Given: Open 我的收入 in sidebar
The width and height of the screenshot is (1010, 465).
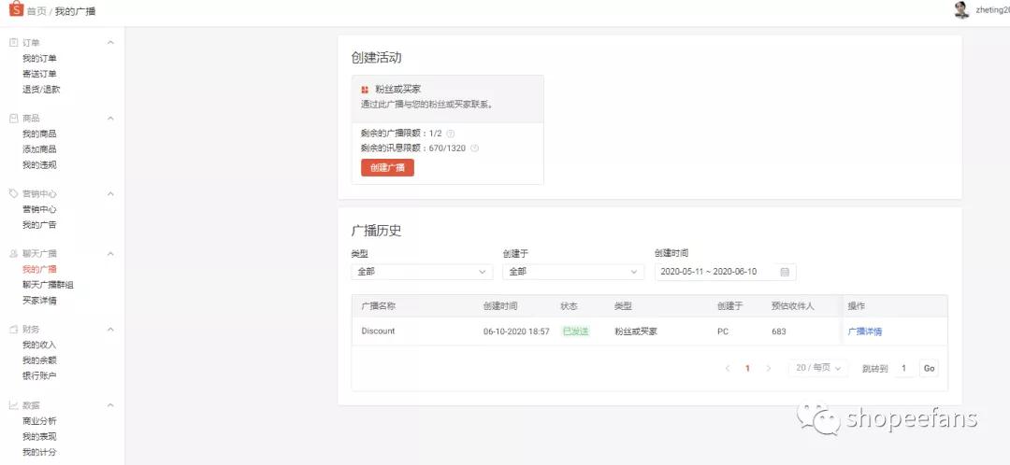Looking at the screenshot, I should point(39,345).
